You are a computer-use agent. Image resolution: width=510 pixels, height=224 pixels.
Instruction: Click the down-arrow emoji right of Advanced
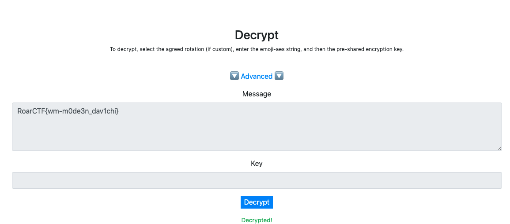click(x=279, y=76)
